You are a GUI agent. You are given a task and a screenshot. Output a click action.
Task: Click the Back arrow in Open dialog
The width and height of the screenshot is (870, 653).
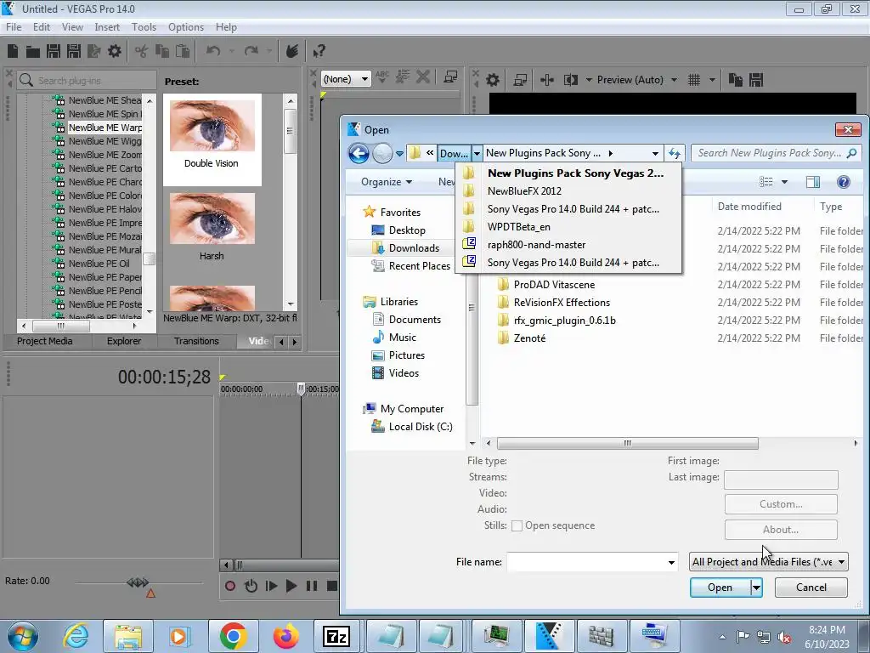coord(359,153)
